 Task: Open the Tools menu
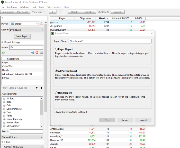[x=41, y=7]
